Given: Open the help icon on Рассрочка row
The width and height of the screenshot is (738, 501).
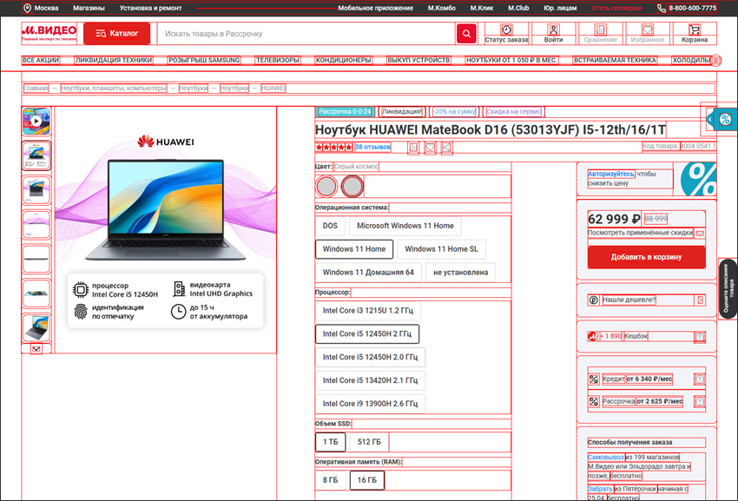Looking at the screenshot, I should pos(700,402).
